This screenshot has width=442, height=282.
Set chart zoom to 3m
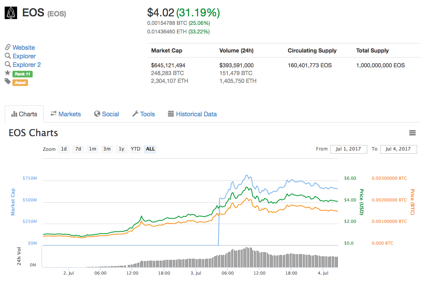[107, 149]
